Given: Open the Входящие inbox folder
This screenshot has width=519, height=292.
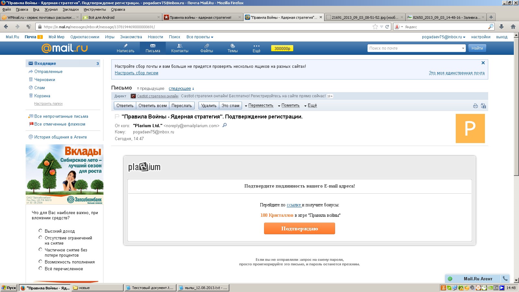Looking at the screenshot, I should pos(63,63).
